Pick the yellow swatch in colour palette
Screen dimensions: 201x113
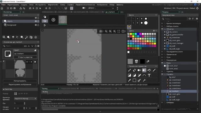[131, 34]
